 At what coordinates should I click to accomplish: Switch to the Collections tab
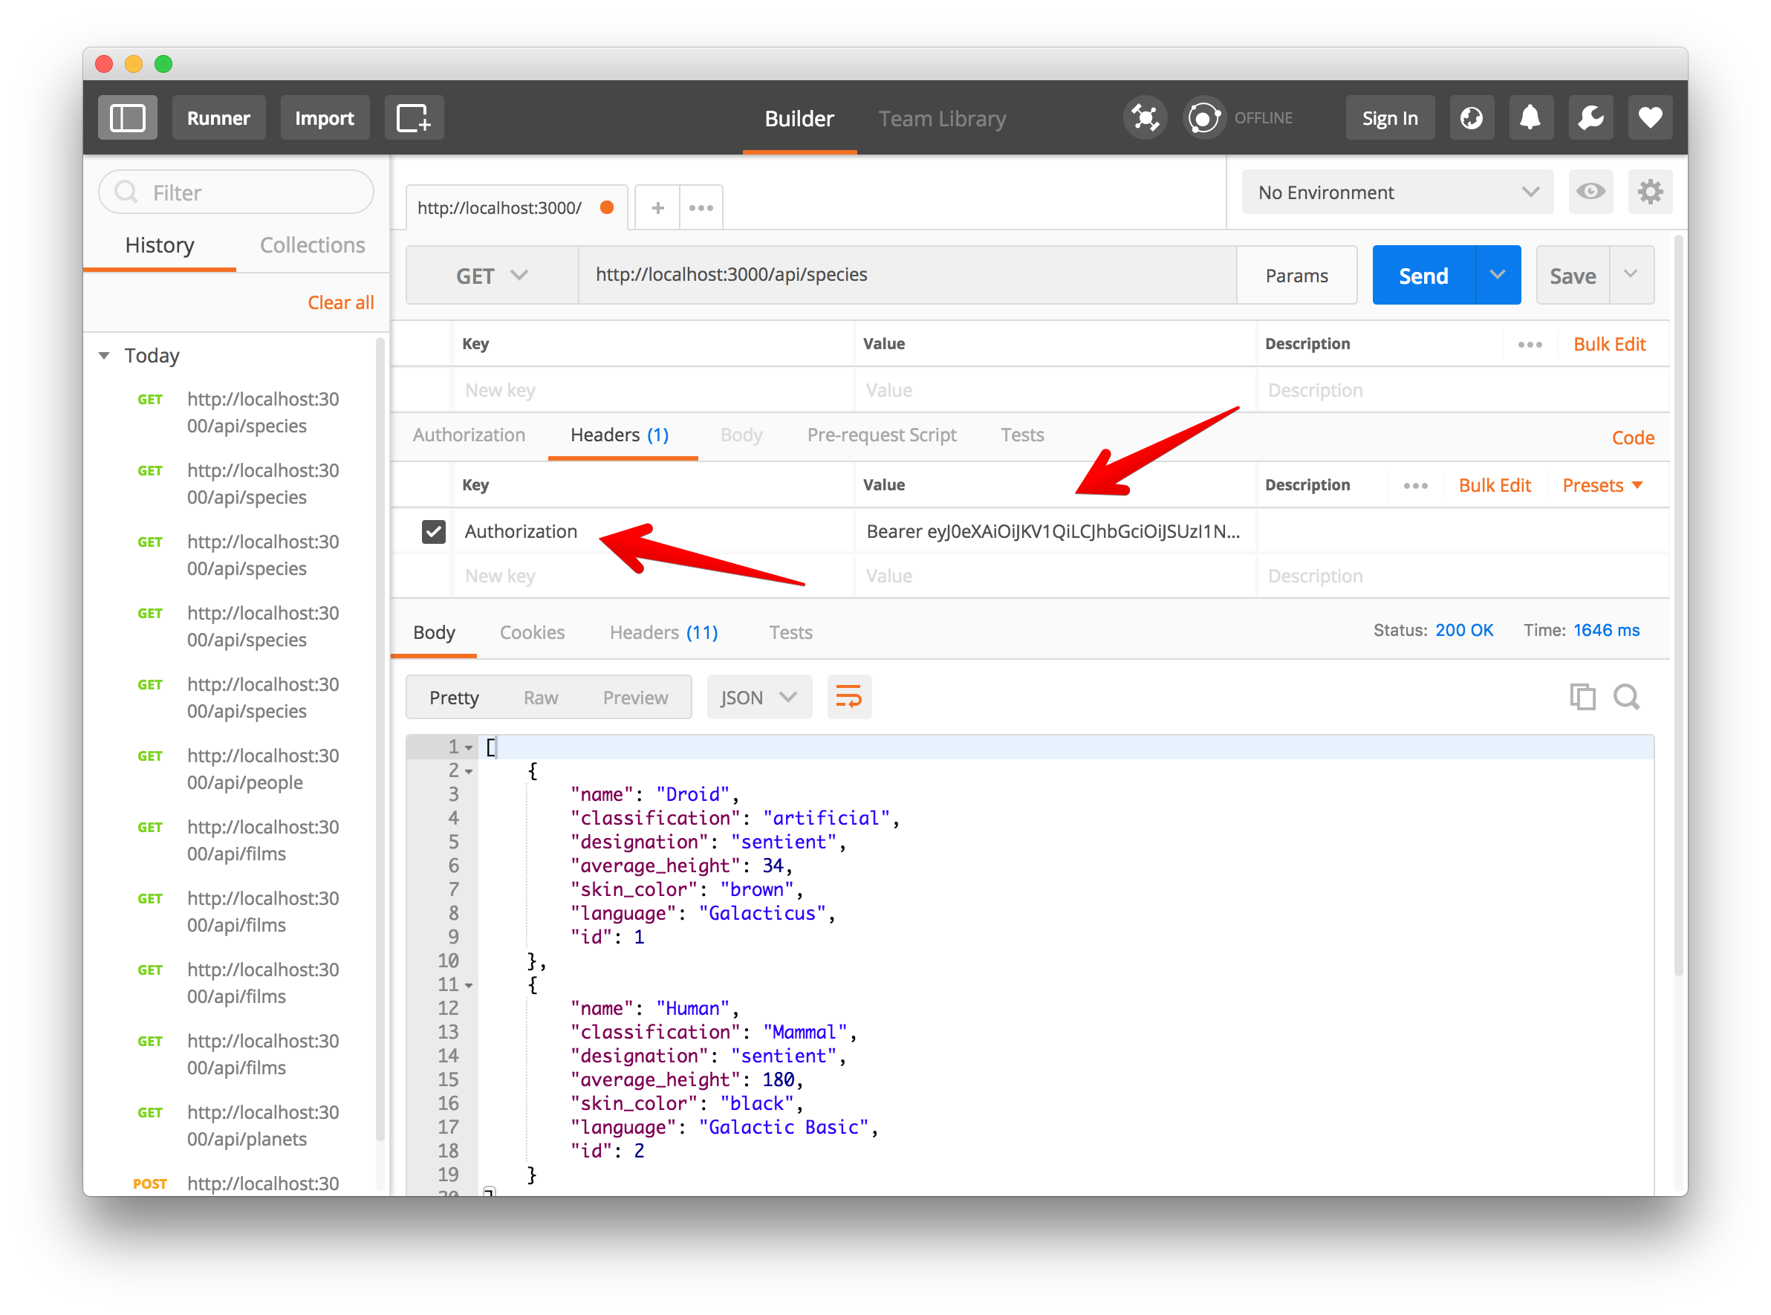pyautogui.click(x=312, y=245)
